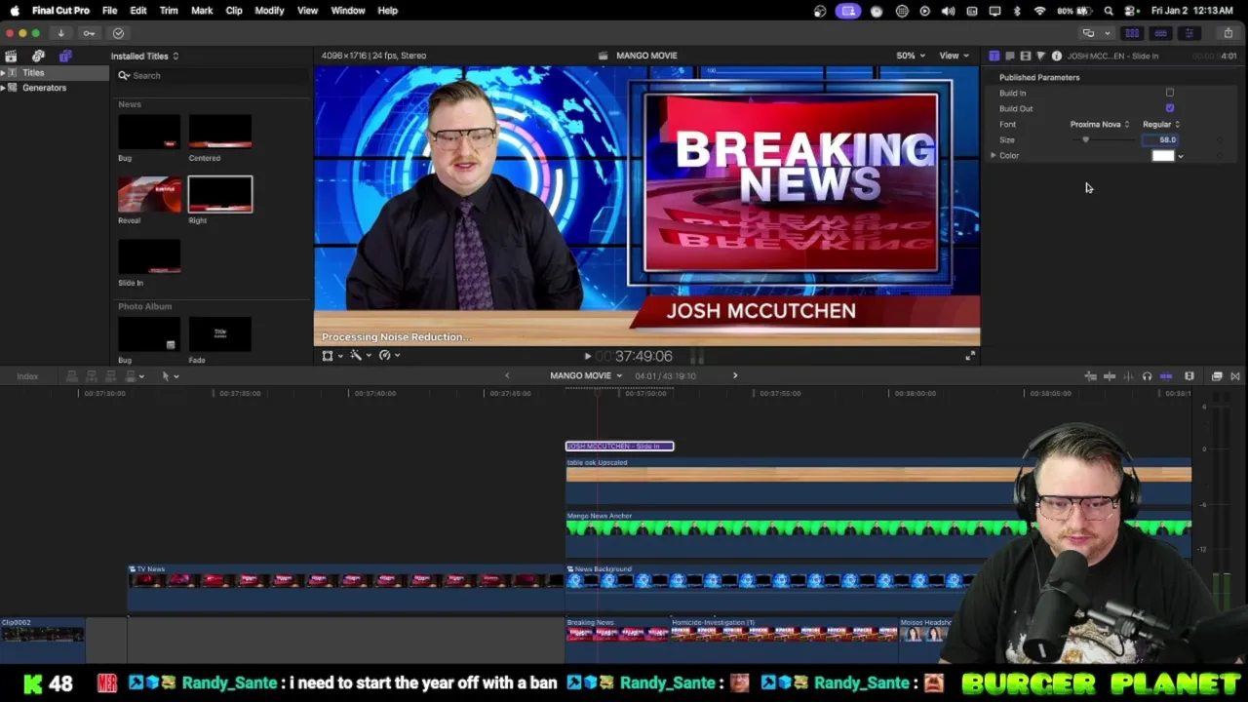
Task: Open the viewer 50% zoom dropdown
Action: (x=912, y=56)
